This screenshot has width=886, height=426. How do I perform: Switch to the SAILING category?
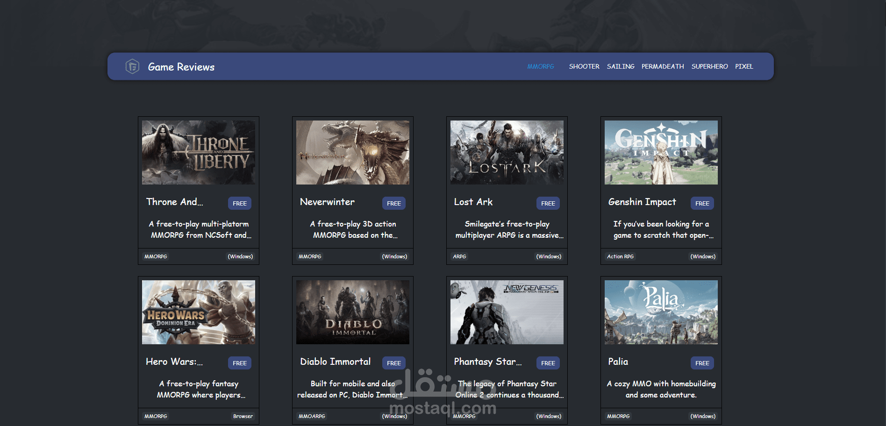(x=621, y=66)
